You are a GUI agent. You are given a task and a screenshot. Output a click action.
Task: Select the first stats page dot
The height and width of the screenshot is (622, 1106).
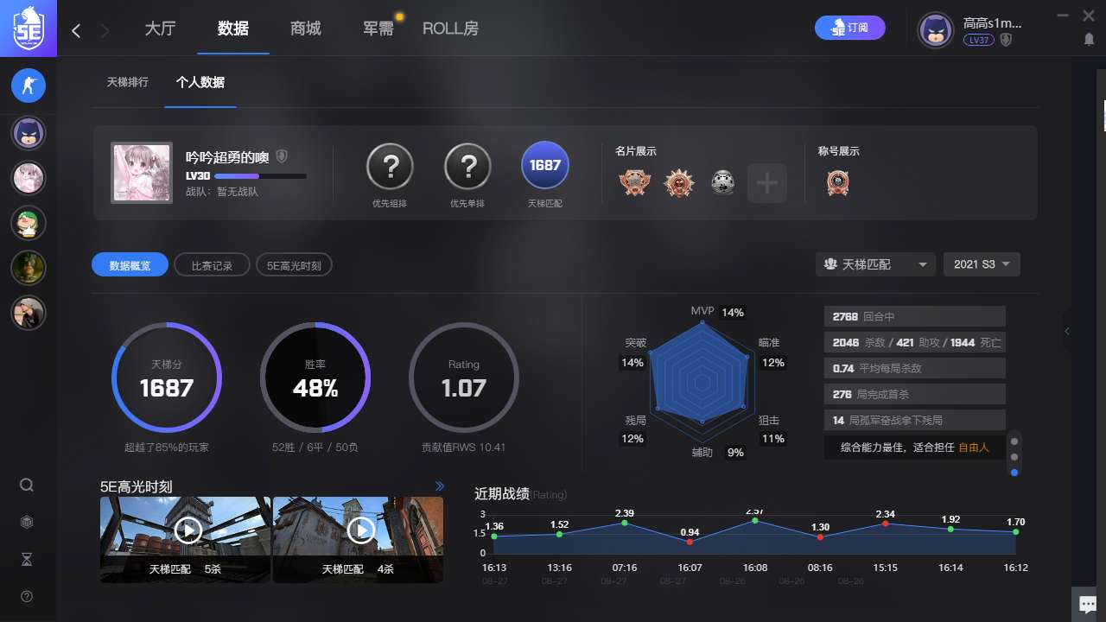(1014, 441)
